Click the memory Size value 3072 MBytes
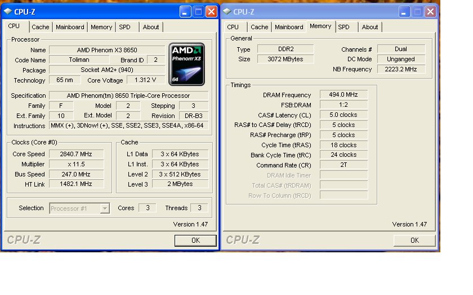 (285, 59)
